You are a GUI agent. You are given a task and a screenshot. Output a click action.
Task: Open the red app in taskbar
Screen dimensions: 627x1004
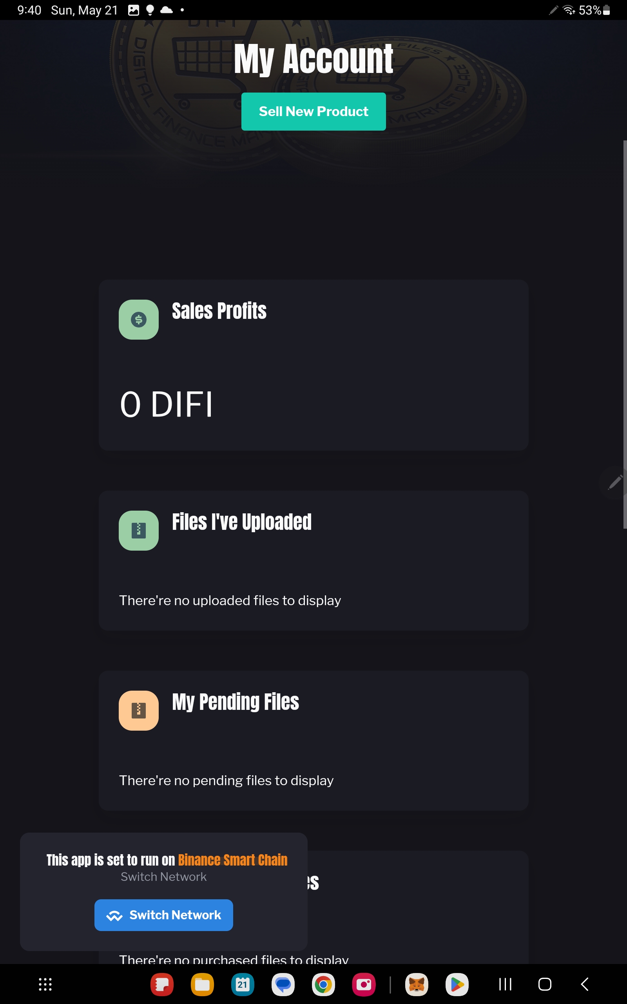[162, 984]
